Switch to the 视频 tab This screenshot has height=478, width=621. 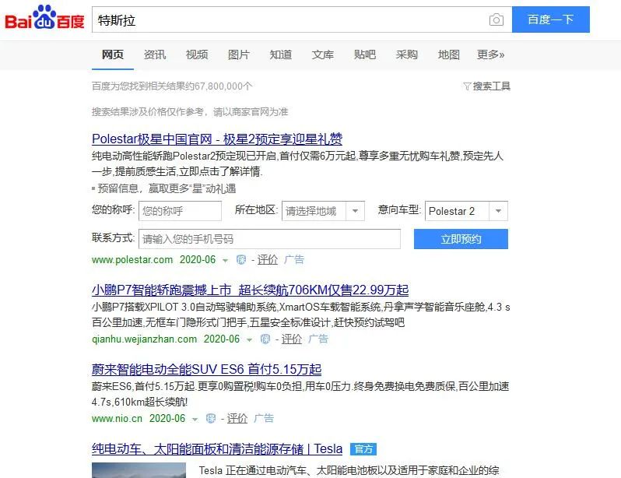tap(197, 54)
